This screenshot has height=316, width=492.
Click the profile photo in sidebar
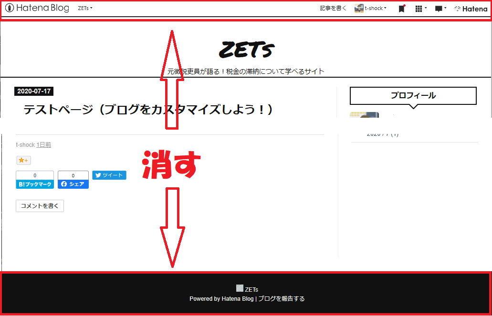(x=364, y=115)
